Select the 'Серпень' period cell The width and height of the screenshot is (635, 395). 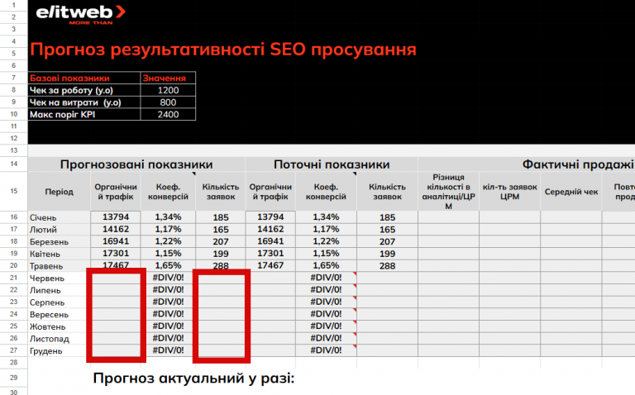[60, 302]
